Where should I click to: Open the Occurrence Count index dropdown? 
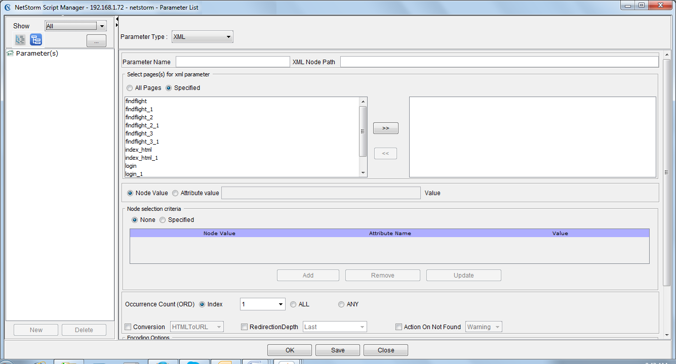pyautogui.click(x=262, y=304)
